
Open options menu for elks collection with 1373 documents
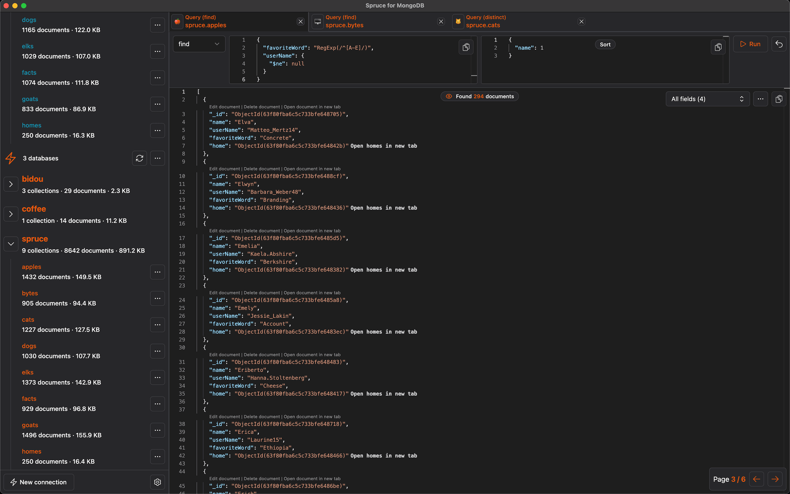(157, 377)
